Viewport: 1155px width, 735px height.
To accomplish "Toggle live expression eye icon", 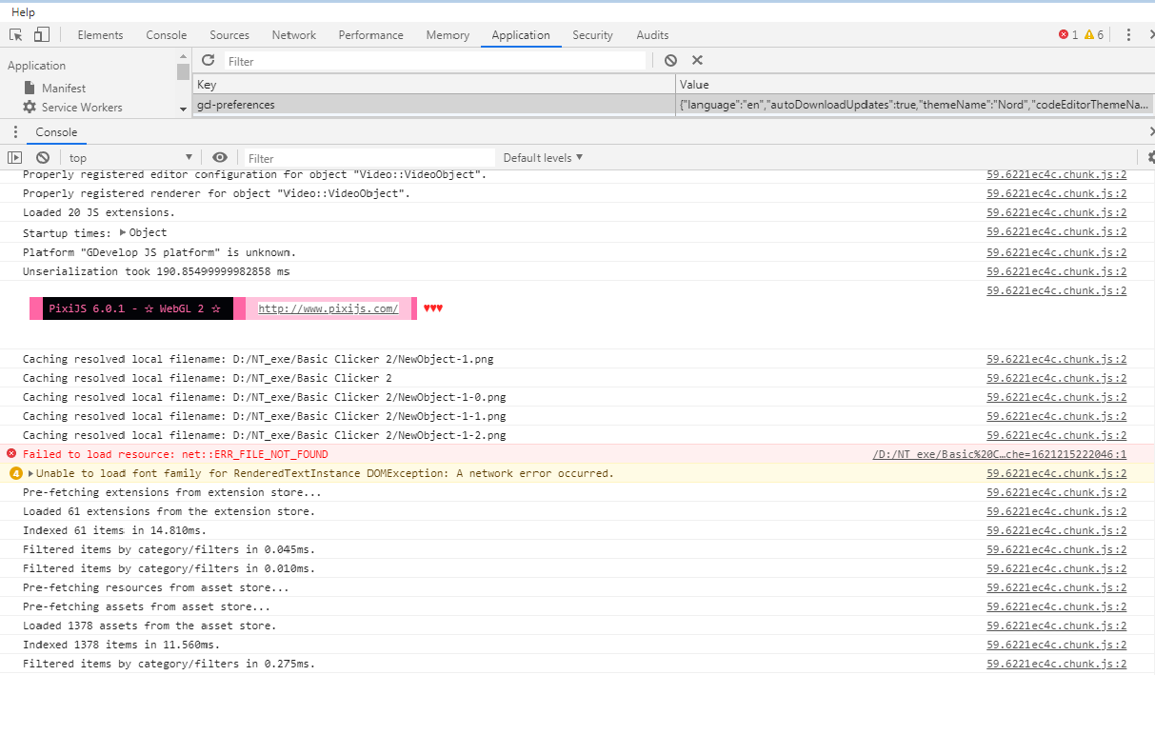I will 220,158.
